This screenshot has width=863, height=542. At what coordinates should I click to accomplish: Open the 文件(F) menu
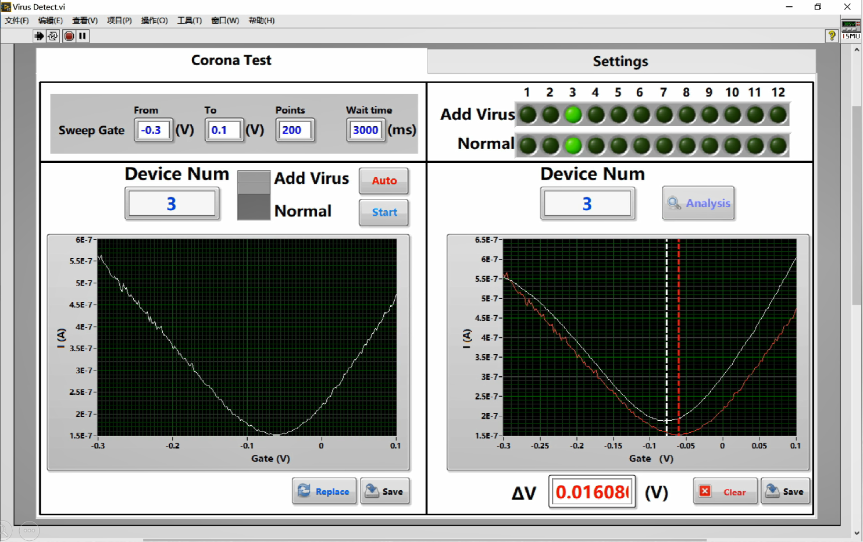click(x=17, y=20)
